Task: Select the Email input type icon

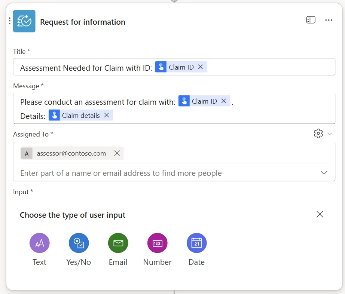Action: click(118, 243)
